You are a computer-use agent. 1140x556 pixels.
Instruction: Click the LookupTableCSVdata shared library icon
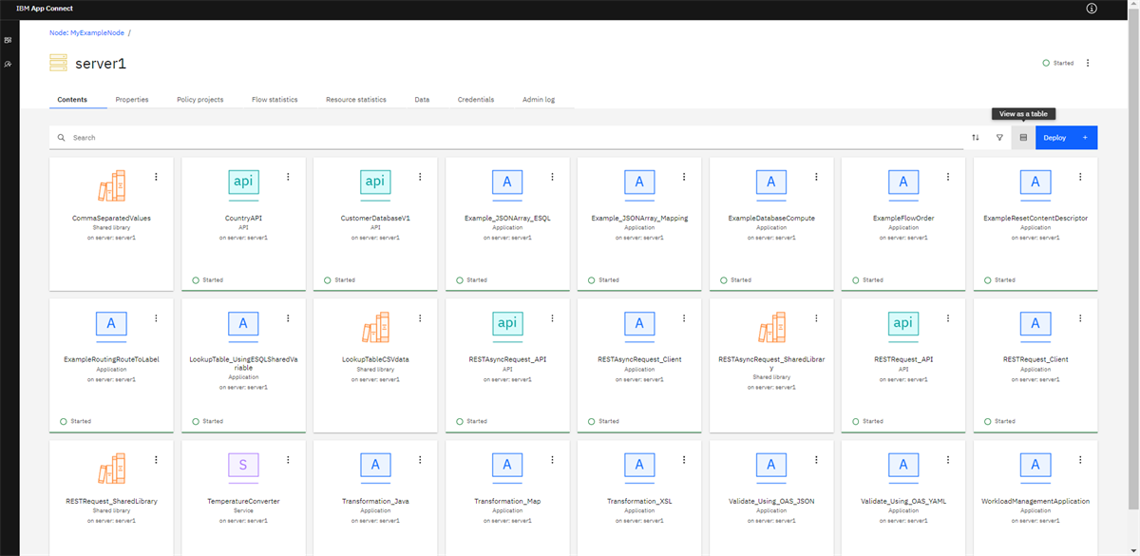pos(374,324)
